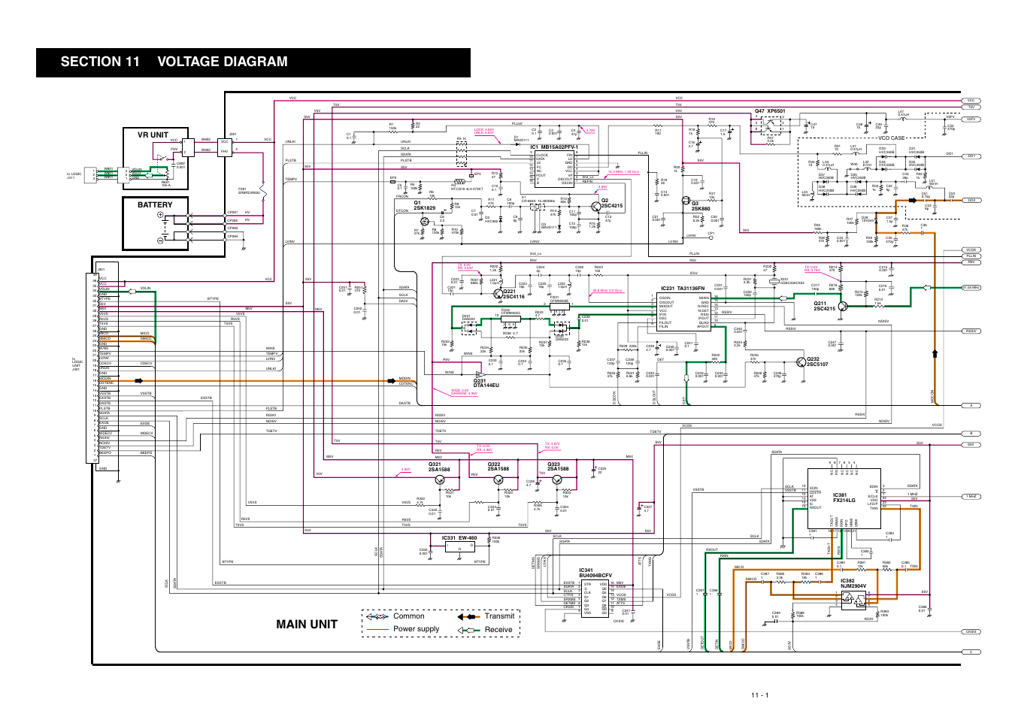Image resolution: width=1015 pixels, height=717 pixels.
Task: Click the IC381 FX214LG label
Action: tap(844, 498)
